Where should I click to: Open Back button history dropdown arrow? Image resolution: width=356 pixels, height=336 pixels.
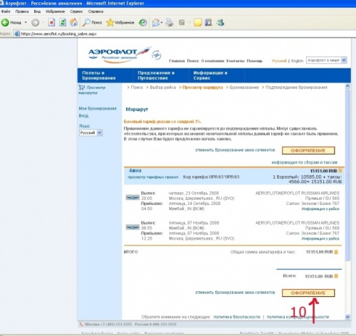26,23
